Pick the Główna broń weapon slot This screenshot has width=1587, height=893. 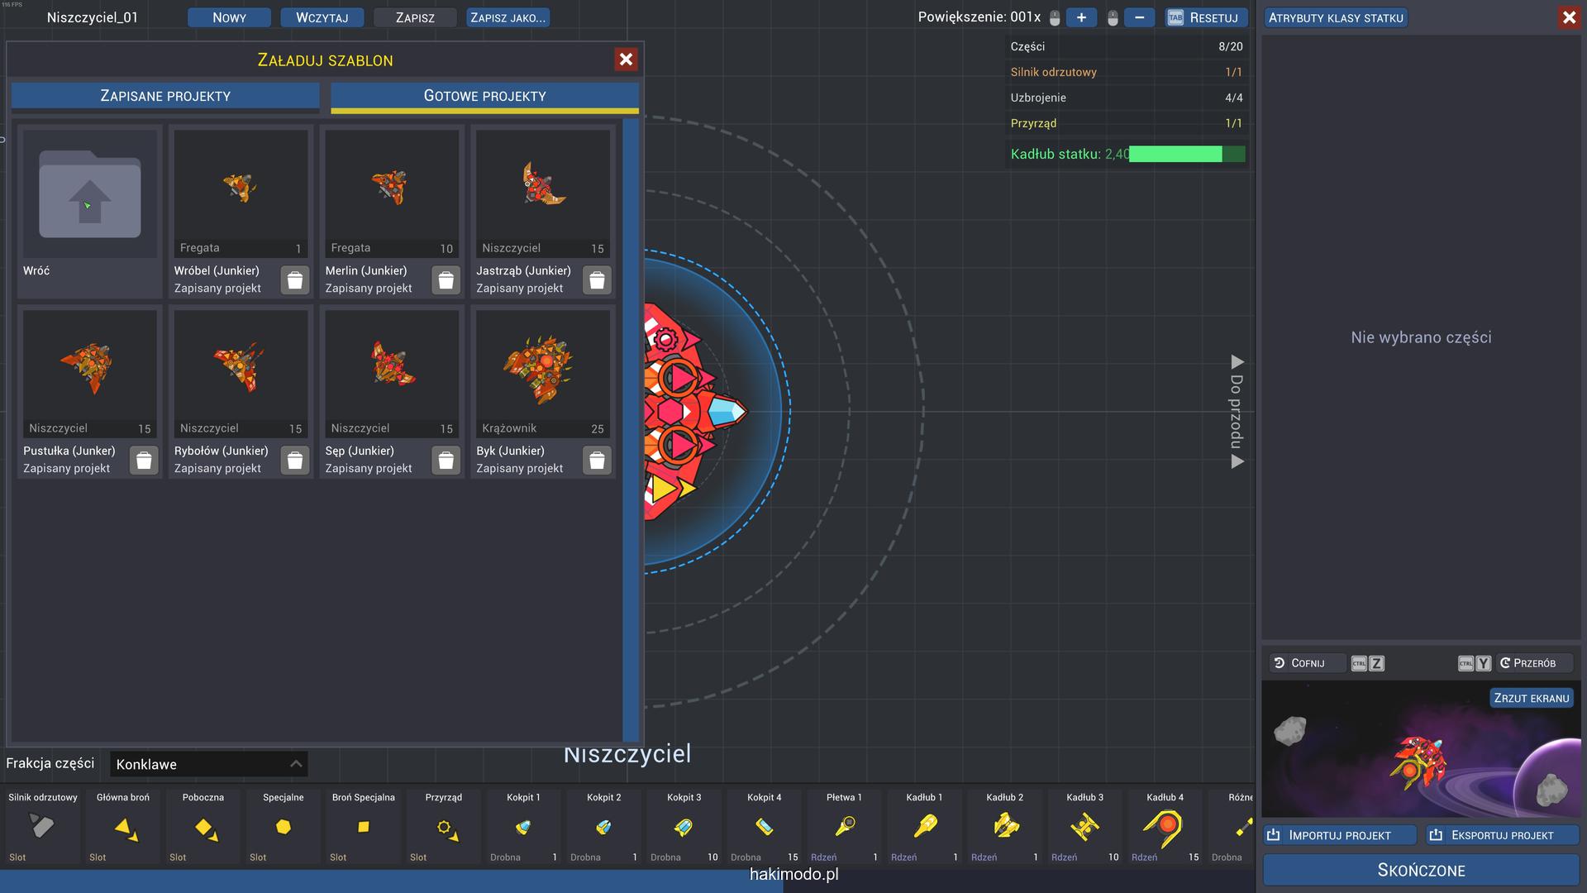pyautogui.click(x=123, y=826)
